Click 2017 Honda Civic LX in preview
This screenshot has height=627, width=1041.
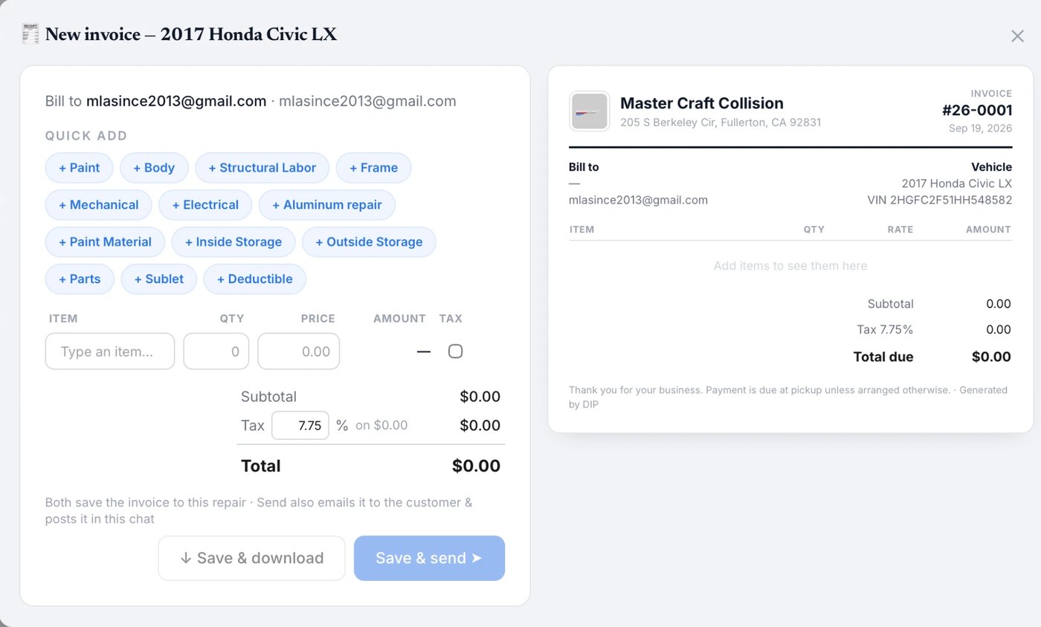click(x=957, y=183)
